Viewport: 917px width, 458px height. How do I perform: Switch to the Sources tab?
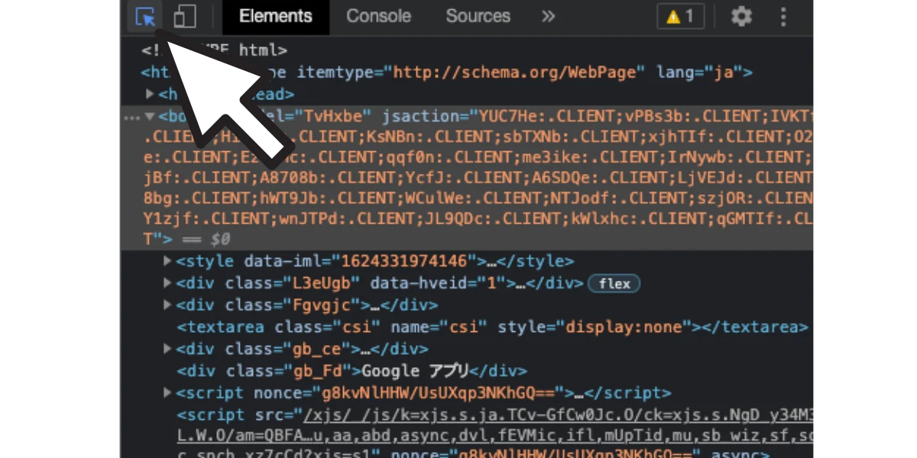[x=478, y=17]
